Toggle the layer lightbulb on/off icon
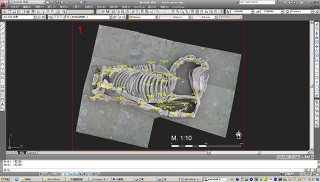 coord(55,17)
